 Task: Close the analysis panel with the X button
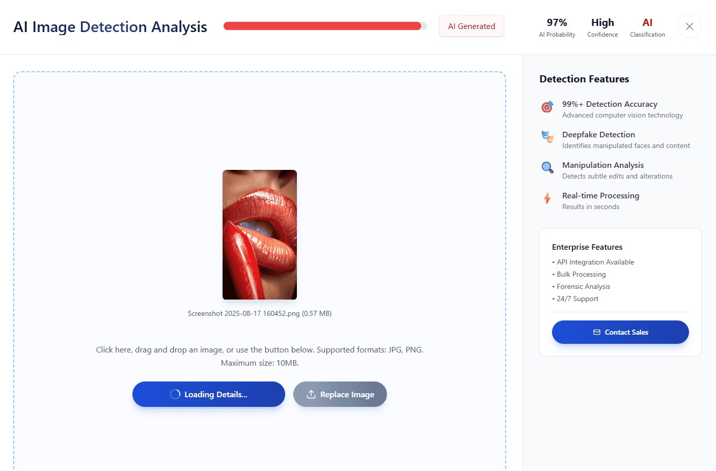[x=690, y=26]
